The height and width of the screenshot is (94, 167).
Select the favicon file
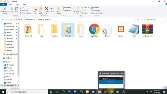click(x=121, y=30)
